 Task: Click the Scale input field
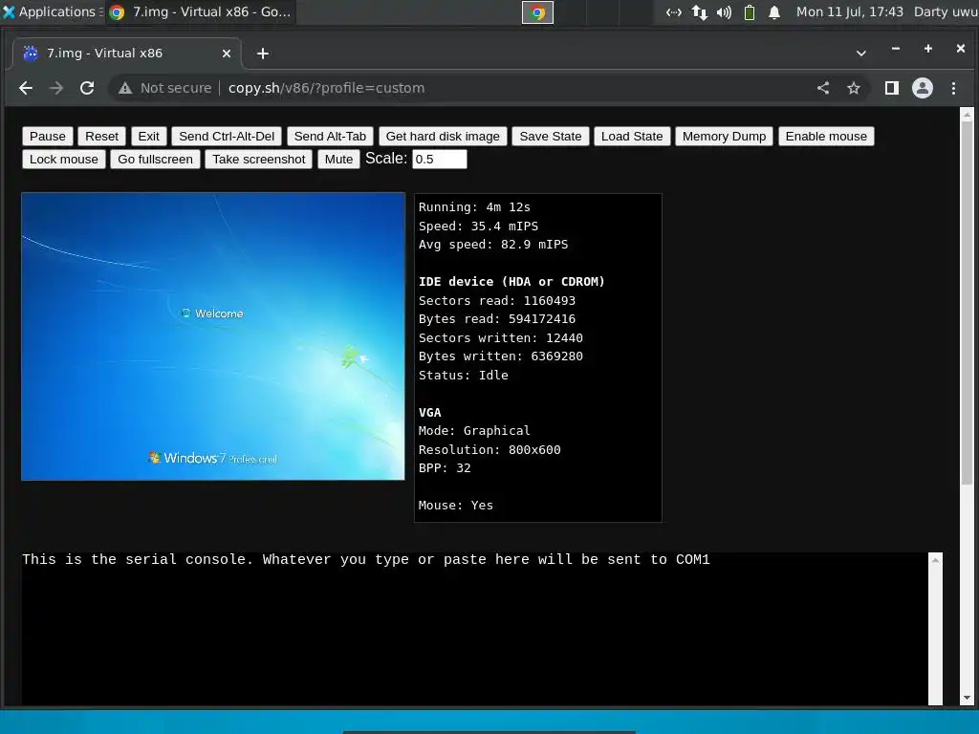(x=440, y=160)
